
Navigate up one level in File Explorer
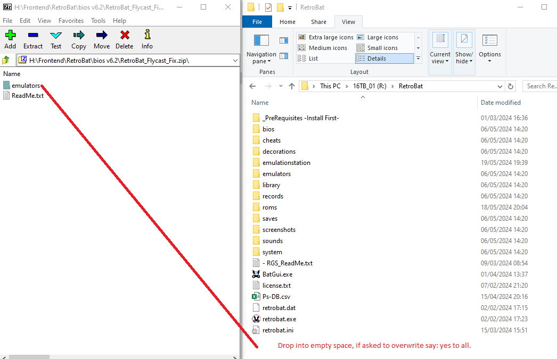[292, 86]
